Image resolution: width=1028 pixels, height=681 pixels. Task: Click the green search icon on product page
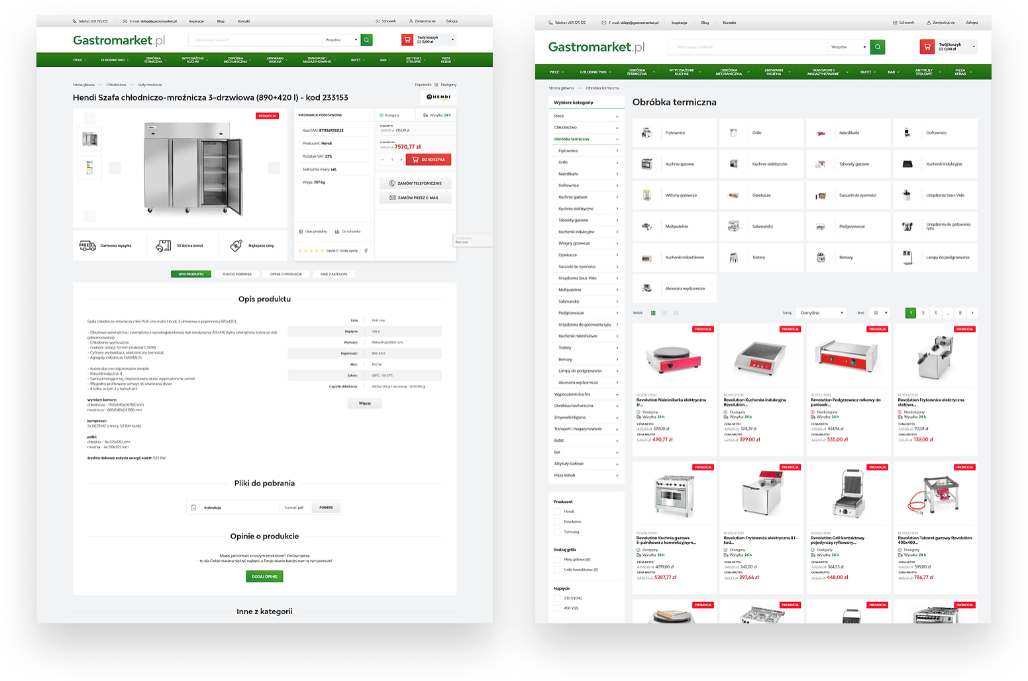[x=366, y=40]
